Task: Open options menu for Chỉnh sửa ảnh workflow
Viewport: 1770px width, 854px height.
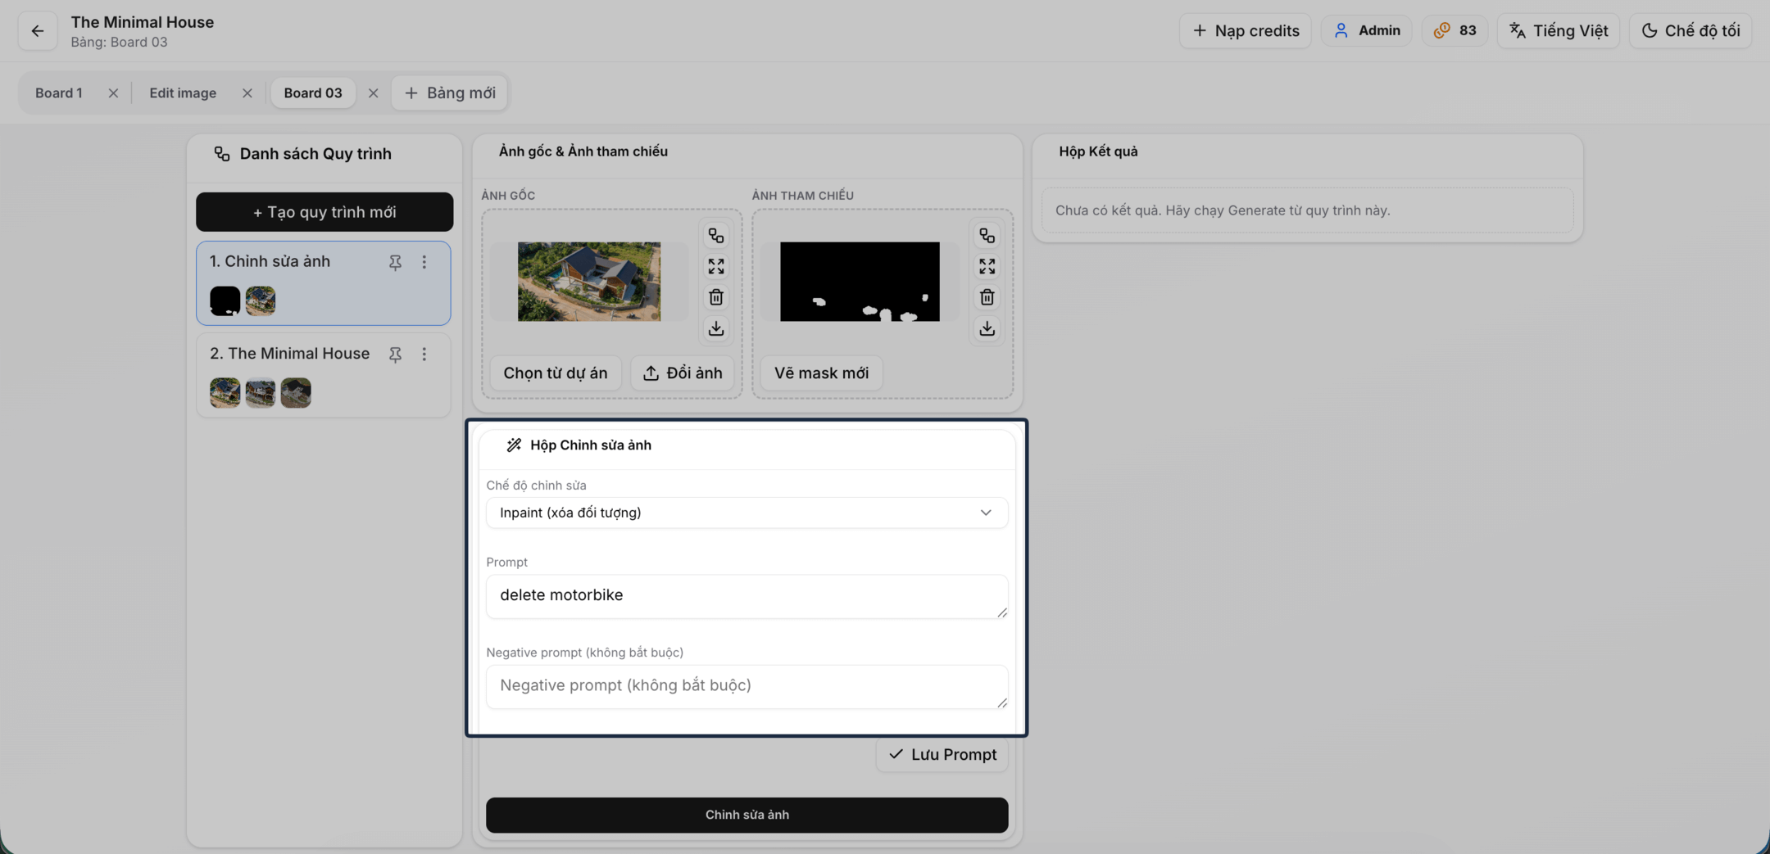Action: coord(424,262)
